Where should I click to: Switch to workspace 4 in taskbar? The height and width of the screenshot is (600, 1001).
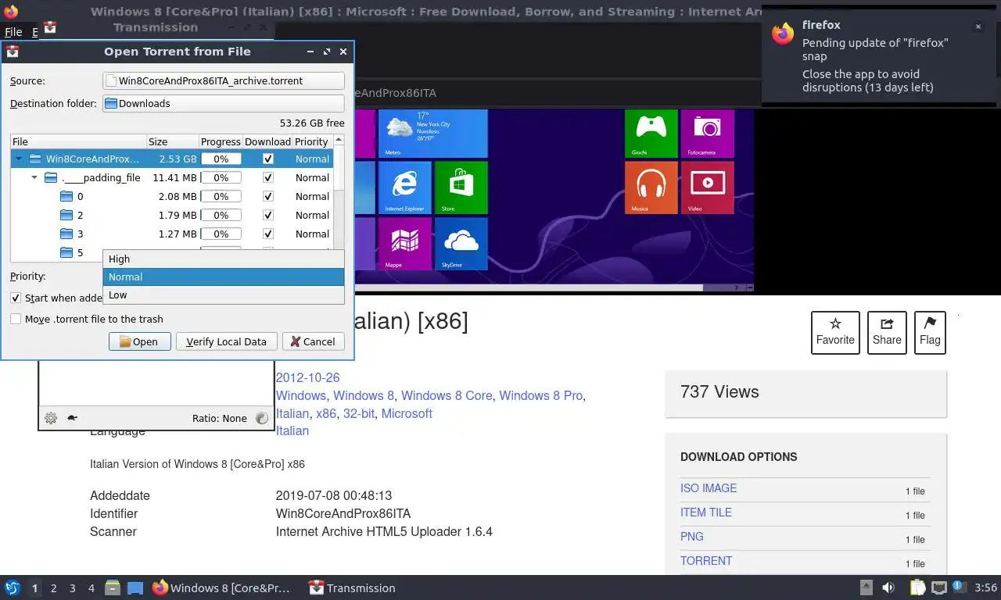point(91,587)
